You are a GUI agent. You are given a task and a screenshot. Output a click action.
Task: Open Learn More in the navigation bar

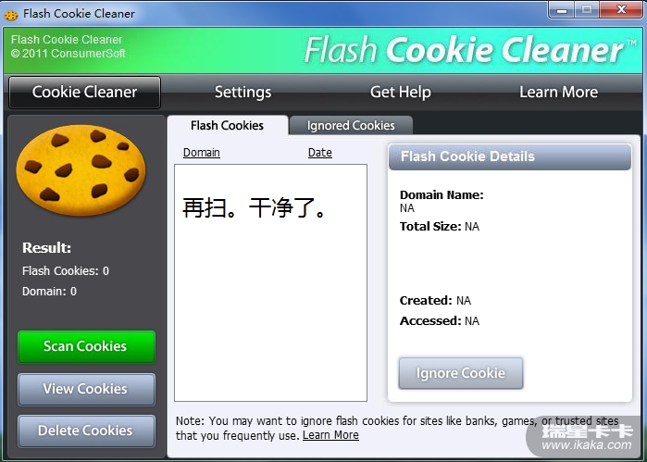(x=558, y=92)
